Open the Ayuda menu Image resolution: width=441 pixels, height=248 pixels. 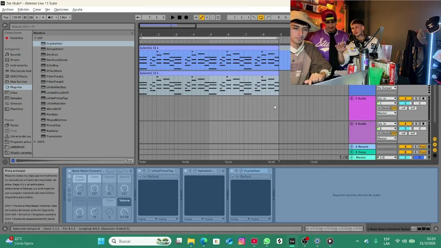[77, 10]
